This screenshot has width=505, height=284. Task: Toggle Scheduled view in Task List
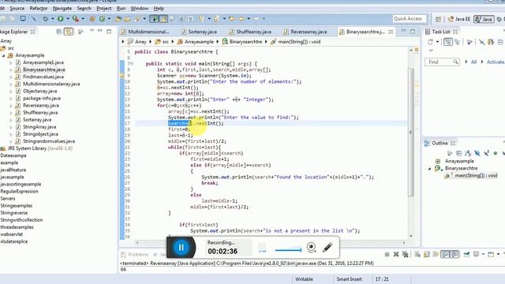[458, 42]
